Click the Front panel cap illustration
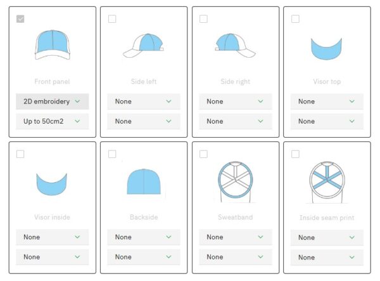 pos(52,45)
